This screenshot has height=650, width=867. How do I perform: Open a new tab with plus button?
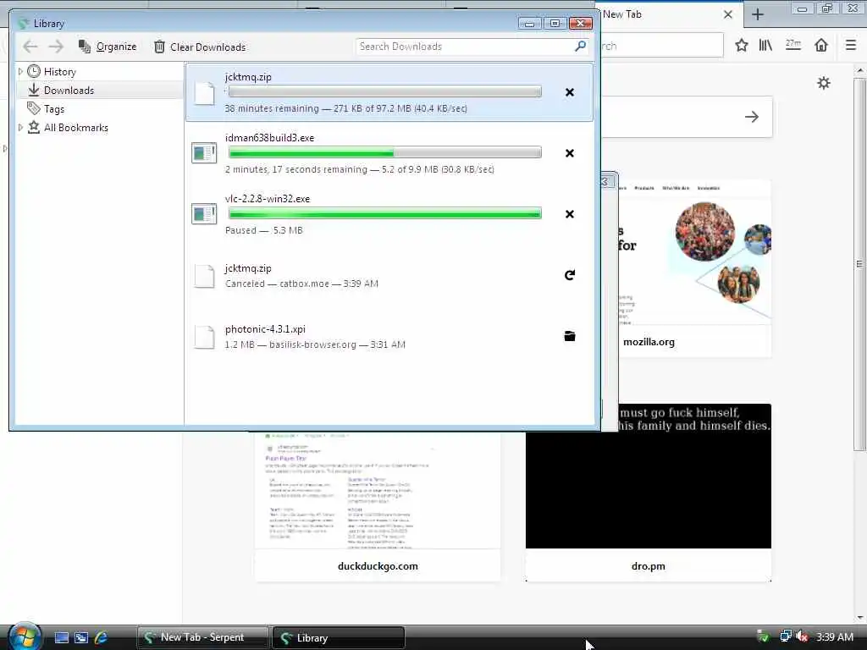click(758, 14)
